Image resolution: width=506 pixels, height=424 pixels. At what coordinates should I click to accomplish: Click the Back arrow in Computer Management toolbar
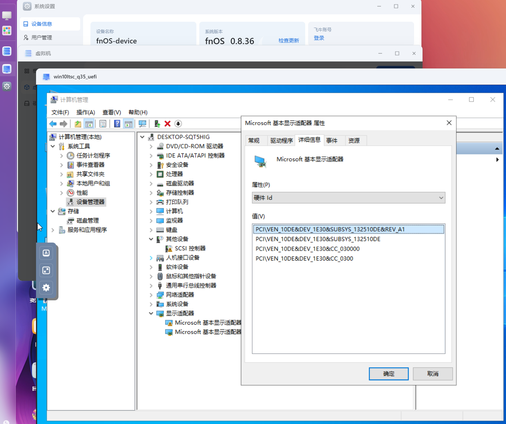pyautogui.click(x=53, y=124)
